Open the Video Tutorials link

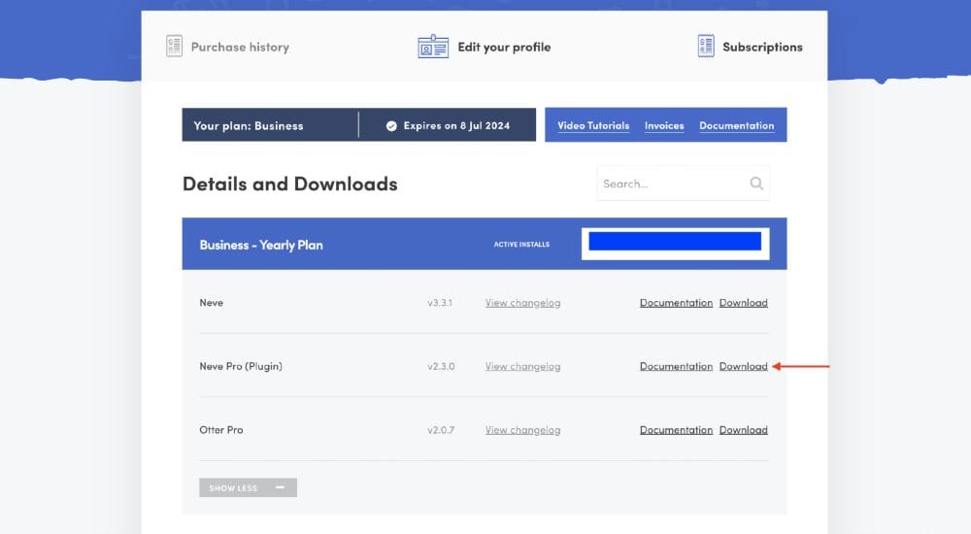click(x=593, y=126)
